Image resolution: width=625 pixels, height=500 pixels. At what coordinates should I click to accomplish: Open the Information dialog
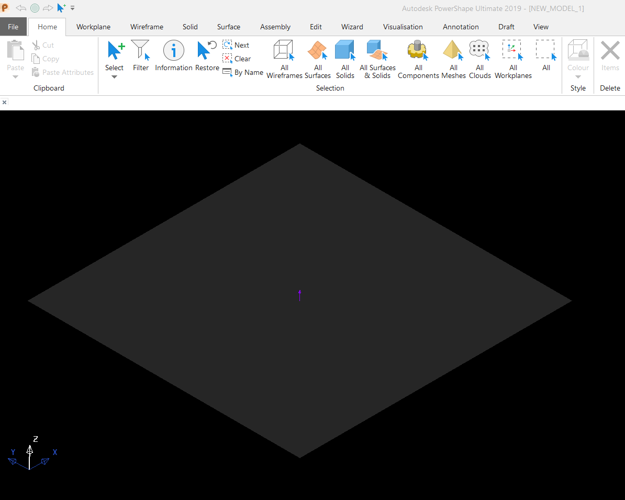pos(173,54)
